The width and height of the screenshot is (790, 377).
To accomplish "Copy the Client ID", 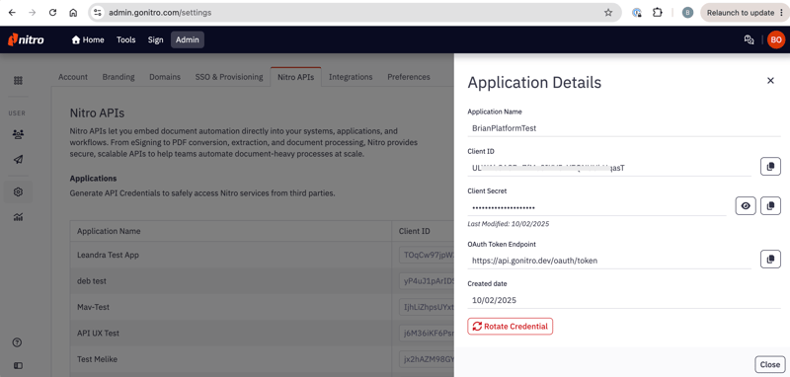I will [x=770, y=166].
